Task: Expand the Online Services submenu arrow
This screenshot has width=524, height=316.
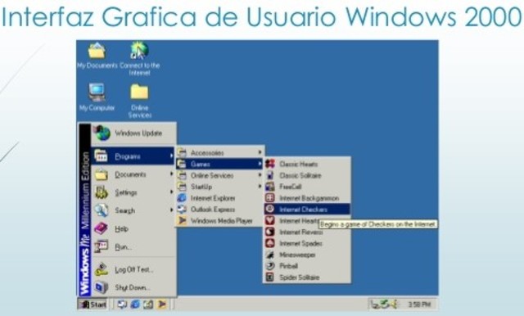Action: [x=260, y=175]
